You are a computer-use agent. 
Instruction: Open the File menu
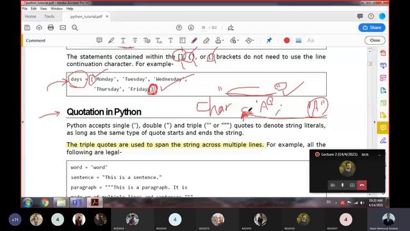pos(25,8)
